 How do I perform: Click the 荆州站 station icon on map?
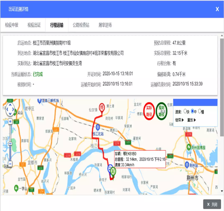(187, 165)
